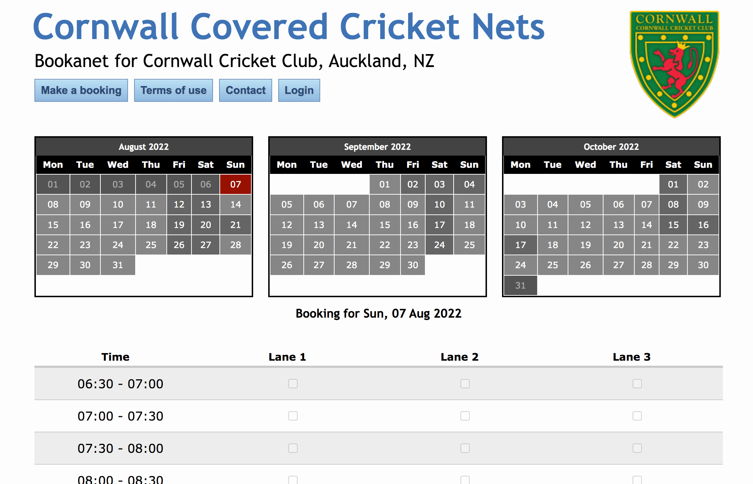Open the Terms of use page
753x484 pixels.
click(173, 90)
